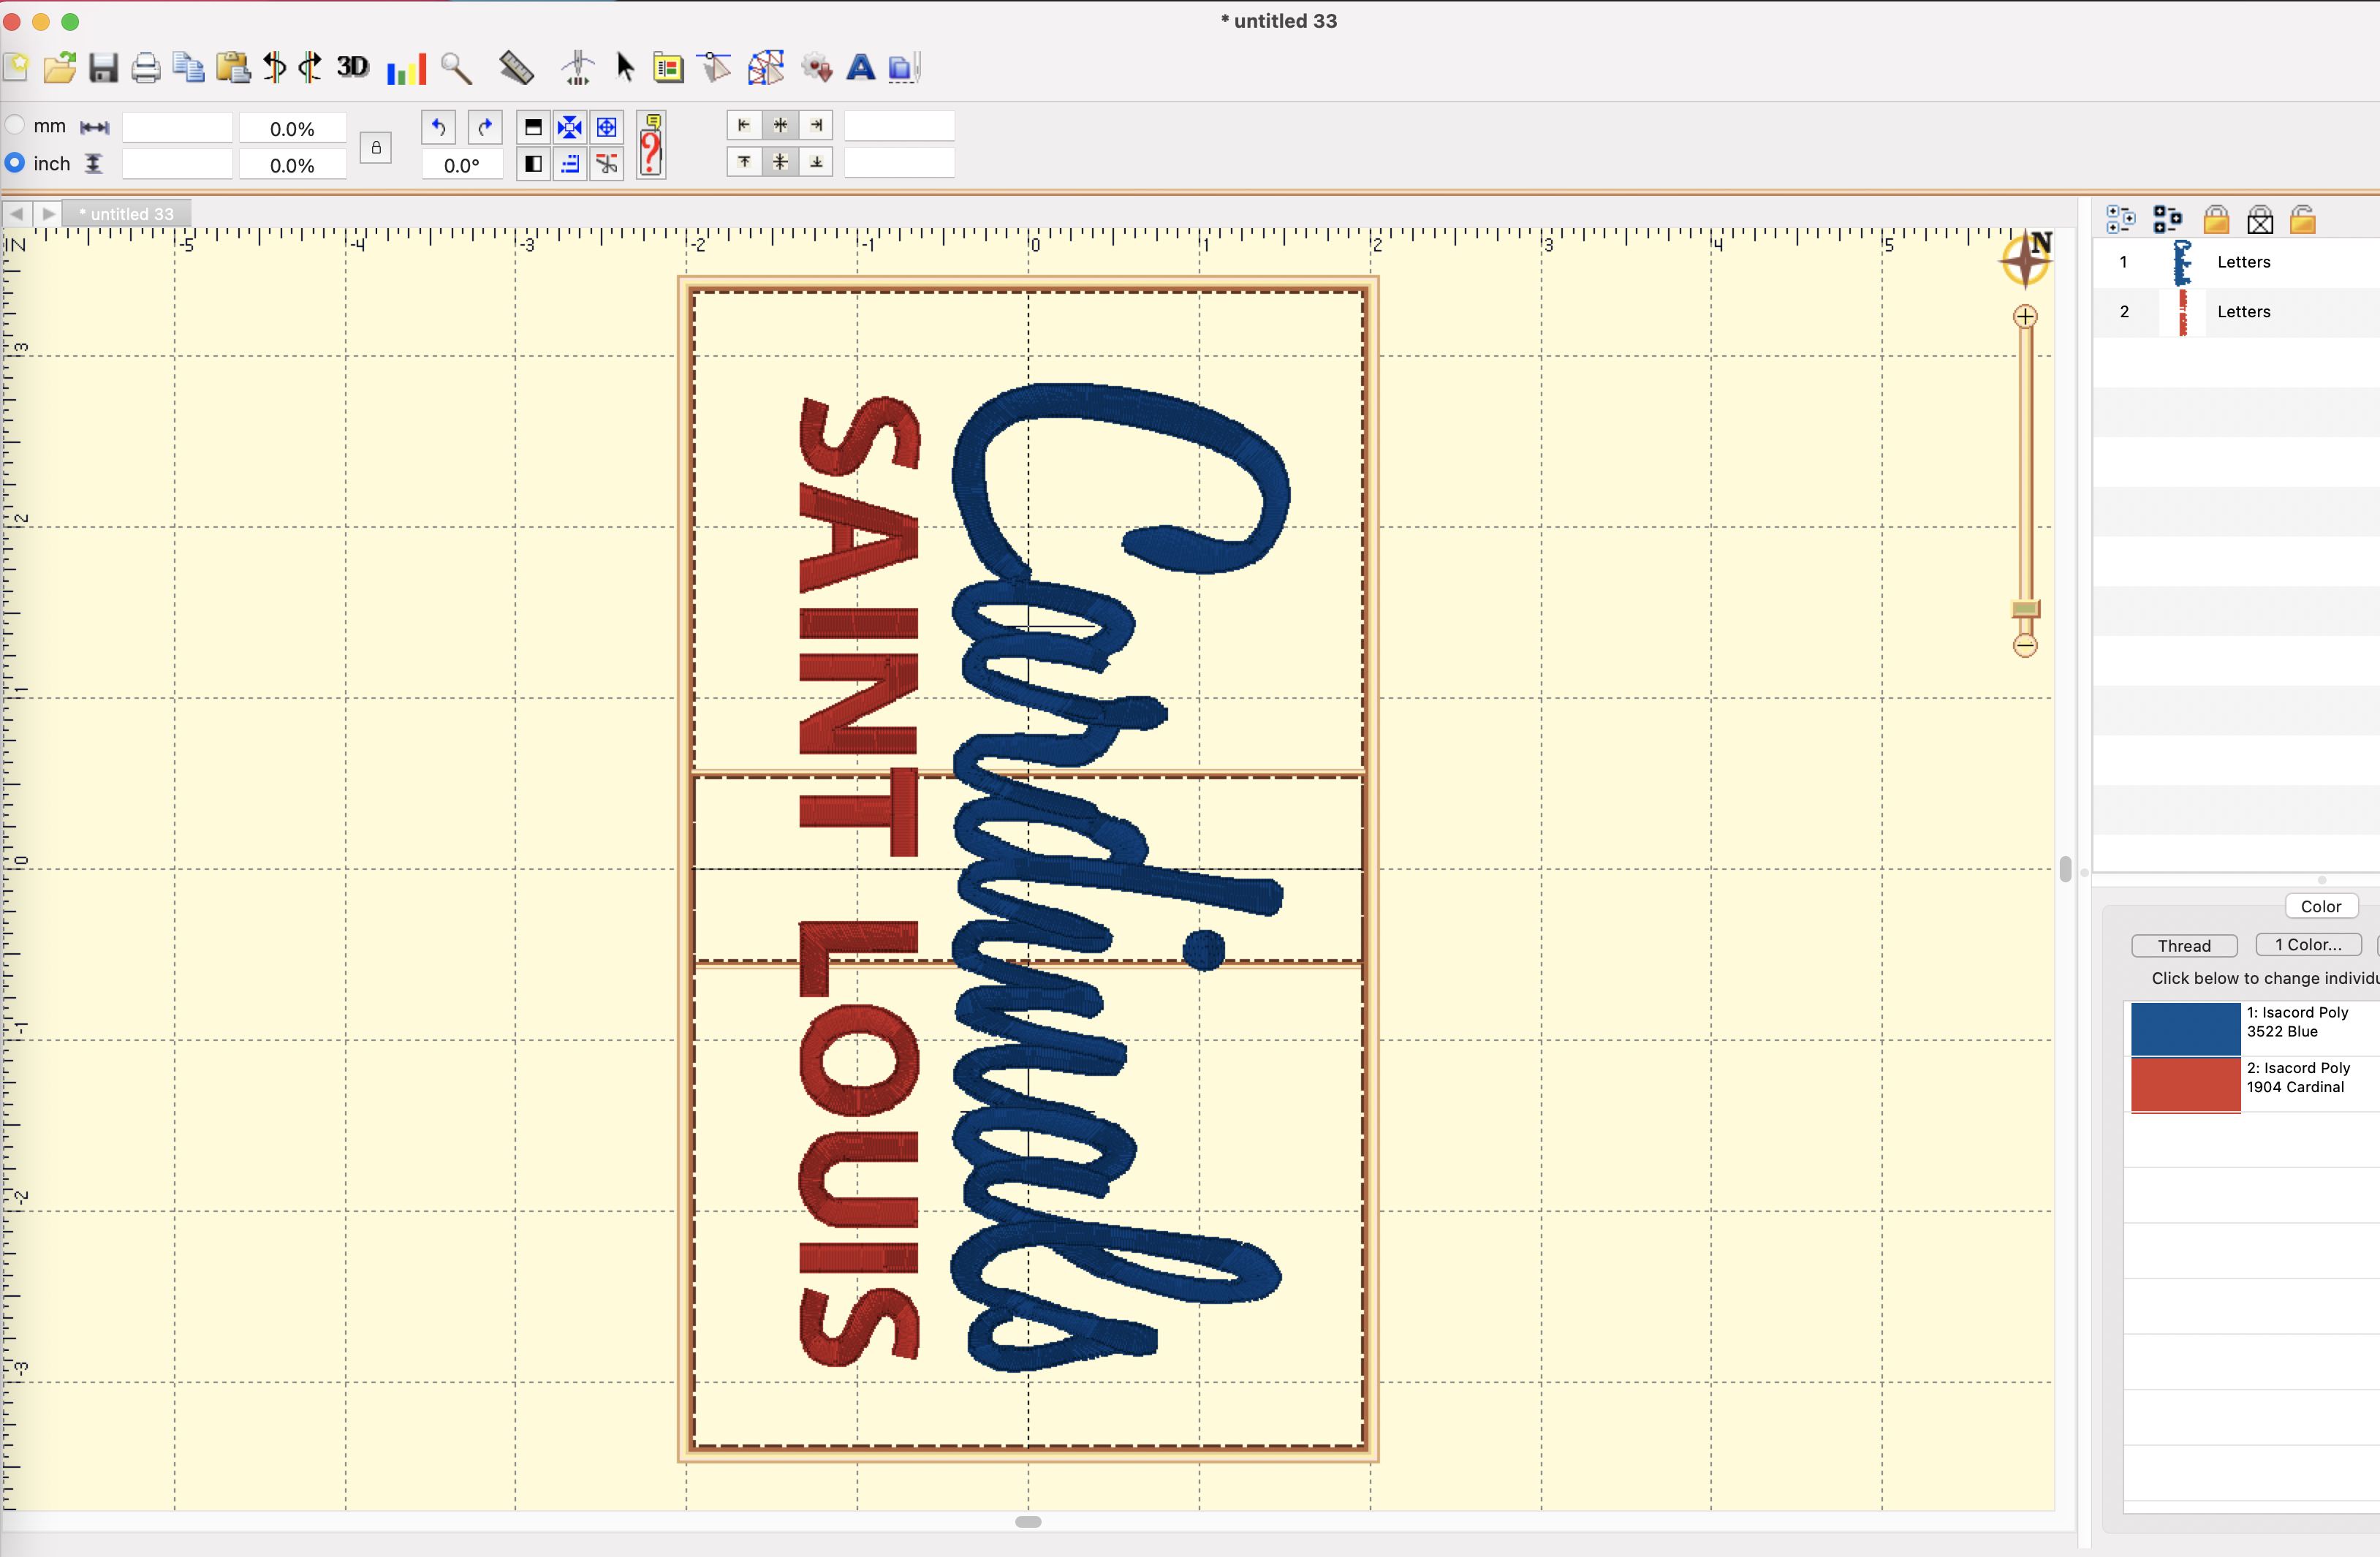The height and width of the screenshot is (1557, 2380).
Task: Align left edges button
Action: [744, 125]
